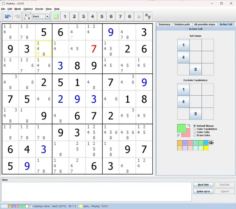The height and width of the screenshot is (209, 236).
Task: Click the swap colors arrow icon
Action: click(x=189, y=126)
